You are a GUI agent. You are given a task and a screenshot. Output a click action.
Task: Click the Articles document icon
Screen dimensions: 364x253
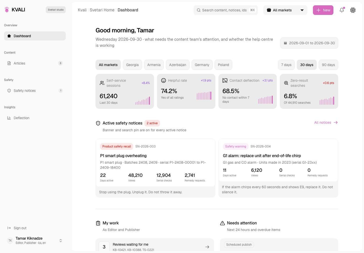9,63
